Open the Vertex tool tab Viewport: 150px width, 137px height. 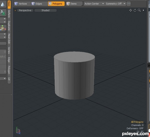pos(9,50)
